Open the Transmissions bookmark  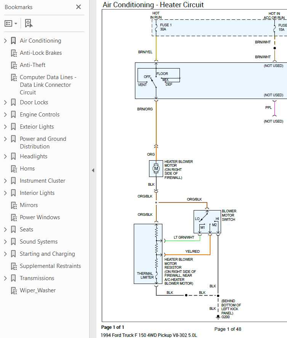[x=37, y=278]
